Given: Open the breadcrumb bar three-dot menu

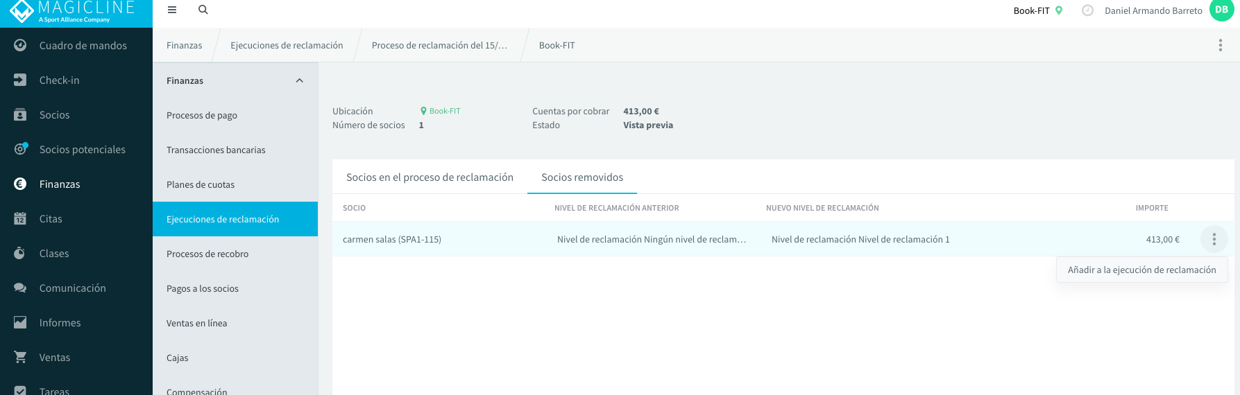Looking at the screenshot, I should coord(1221,46).
